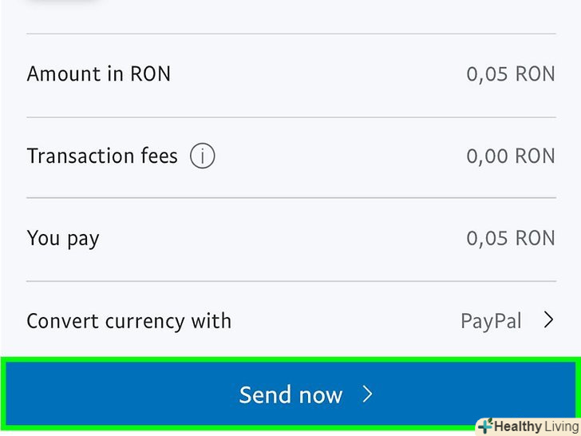Click the 0,05 RON amount value in Amount row
The width and height of the screenshot is (581, 436).
(x=510, y=74)
